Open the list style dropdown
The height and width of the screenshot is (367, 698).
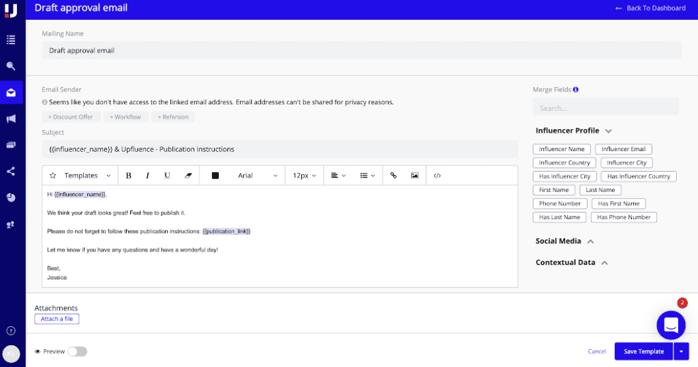[x=367, y=176]
